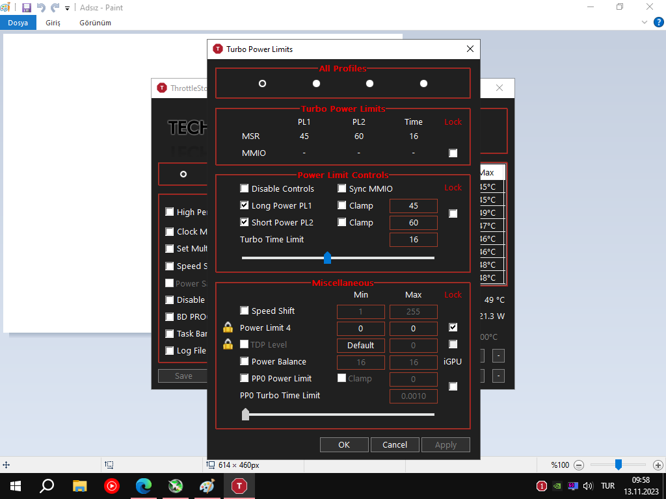Select the third profile radio button in All Profiles

tap(370, 84)
